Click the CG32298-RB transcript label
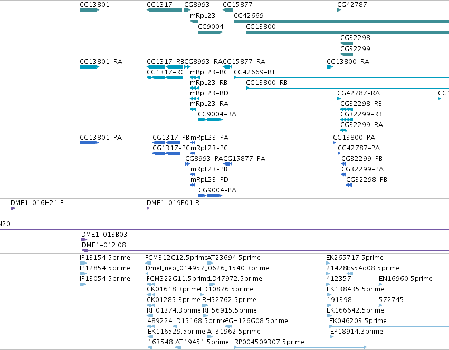 click(361, 104)
